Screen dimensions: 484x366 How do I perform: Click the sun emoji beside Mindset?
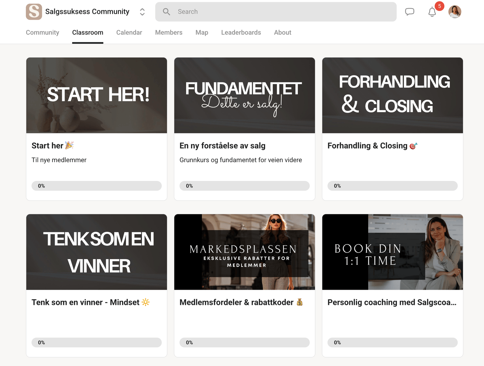146,302
